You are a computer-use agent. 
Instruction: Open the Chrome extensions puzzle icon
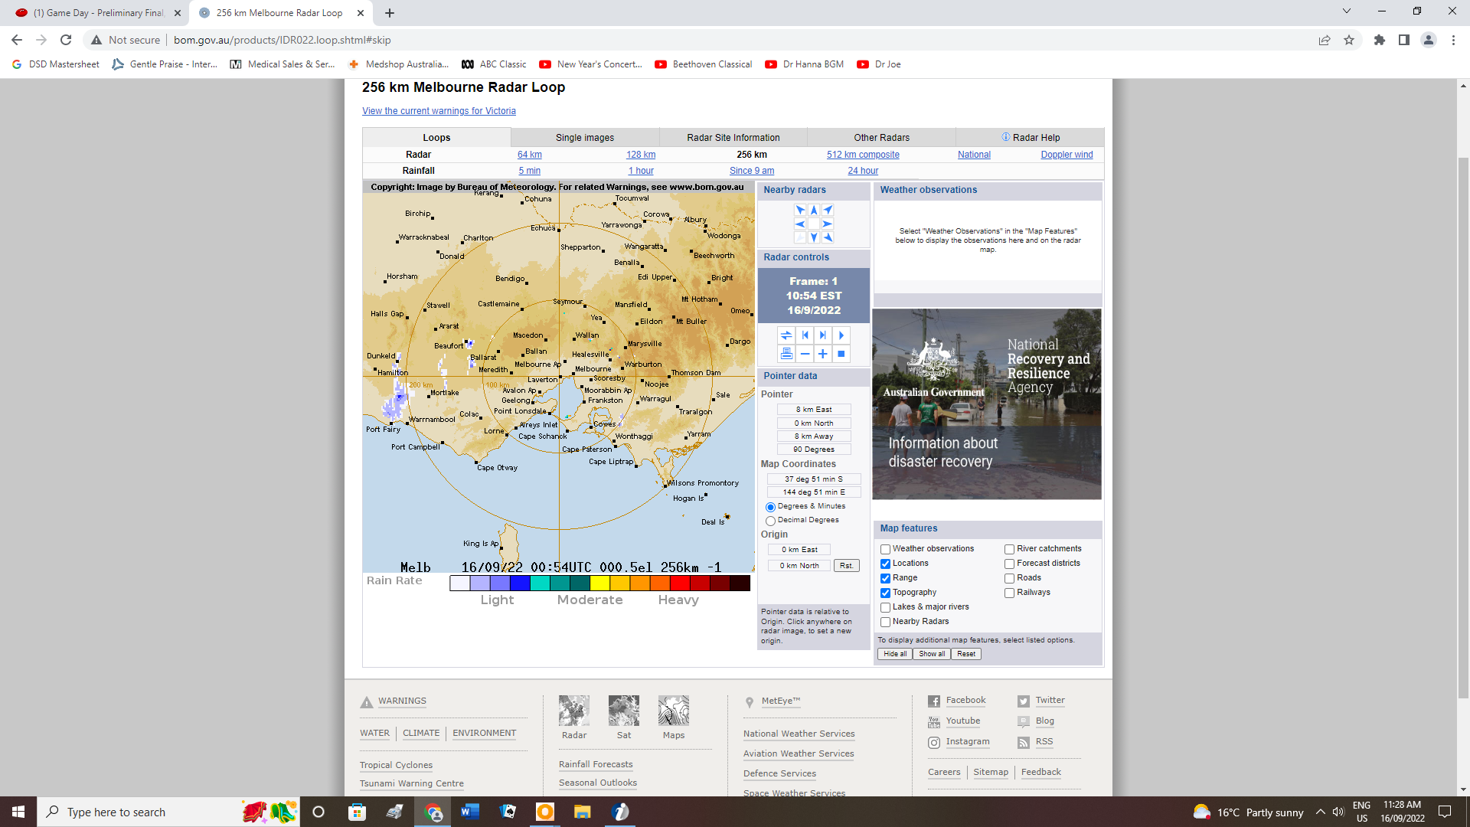pyautogui.click(x=1379, y=40)
